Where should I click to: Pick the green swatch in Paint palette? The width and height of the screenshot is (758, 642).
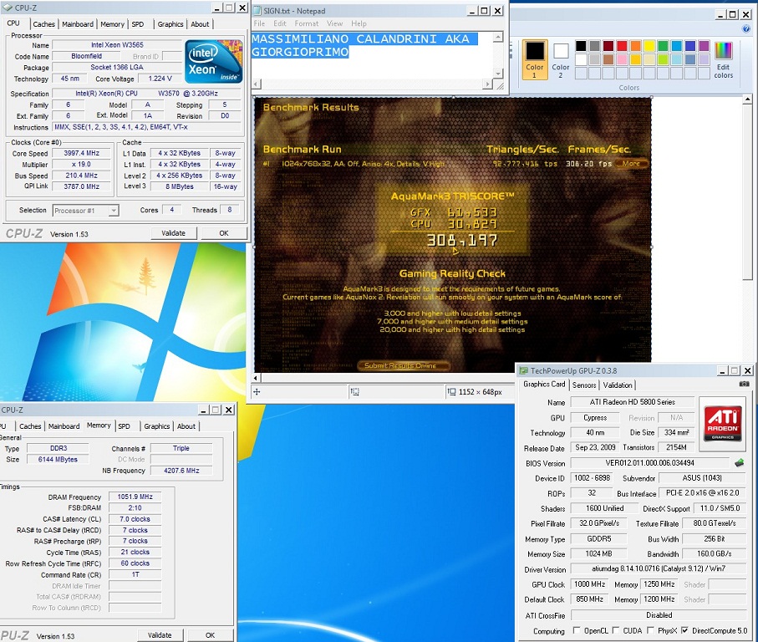pos(663,46)
